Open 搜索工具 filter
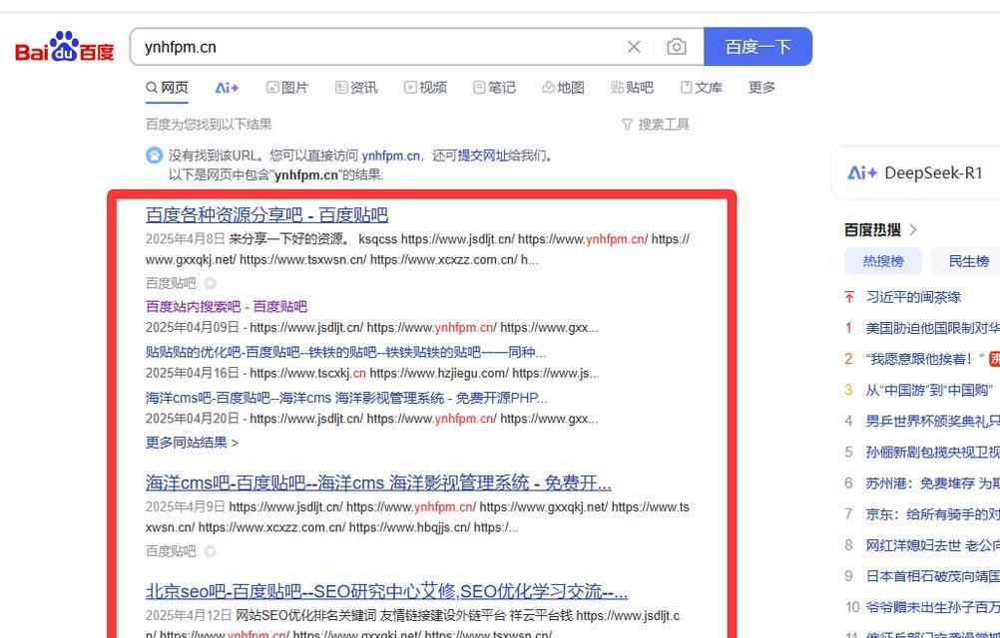Screen dimensions: 1000x638 tap(655, 125)
